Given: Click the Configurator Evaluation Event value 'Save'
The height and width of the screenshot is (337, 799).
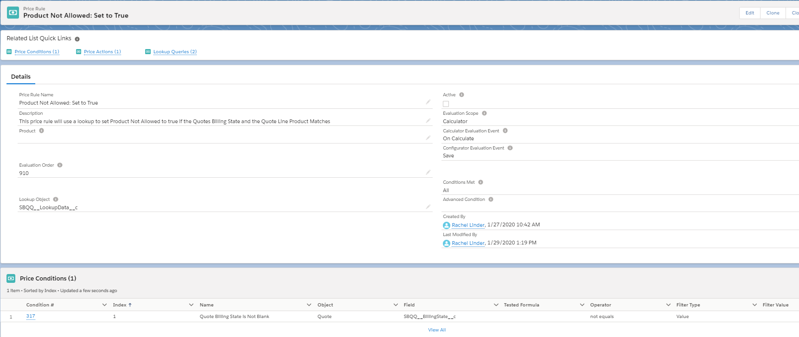Looking at the screenshot, I should click(448, 156).
